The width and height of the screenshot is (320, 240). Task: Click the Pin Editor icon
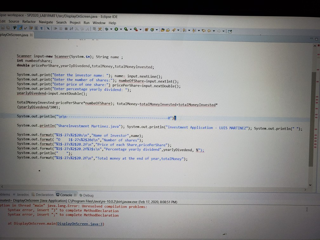coord(230,31)
